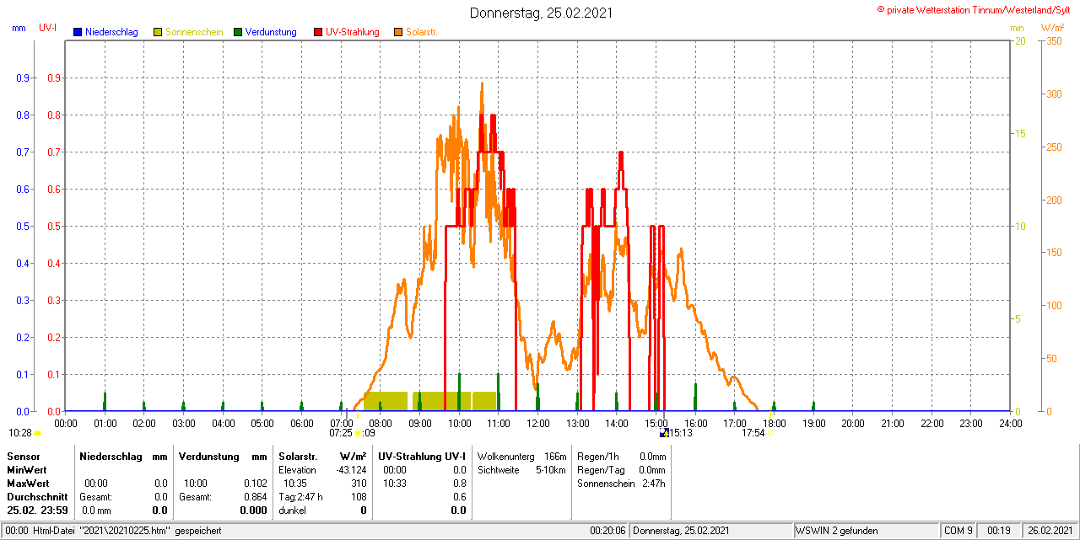
Task: Click the UV-Strahlung UV-I column header
Action: click(x=422, y=456)
